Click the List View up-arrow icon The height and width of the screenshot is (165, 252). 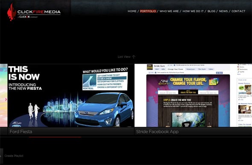point(134,57)
